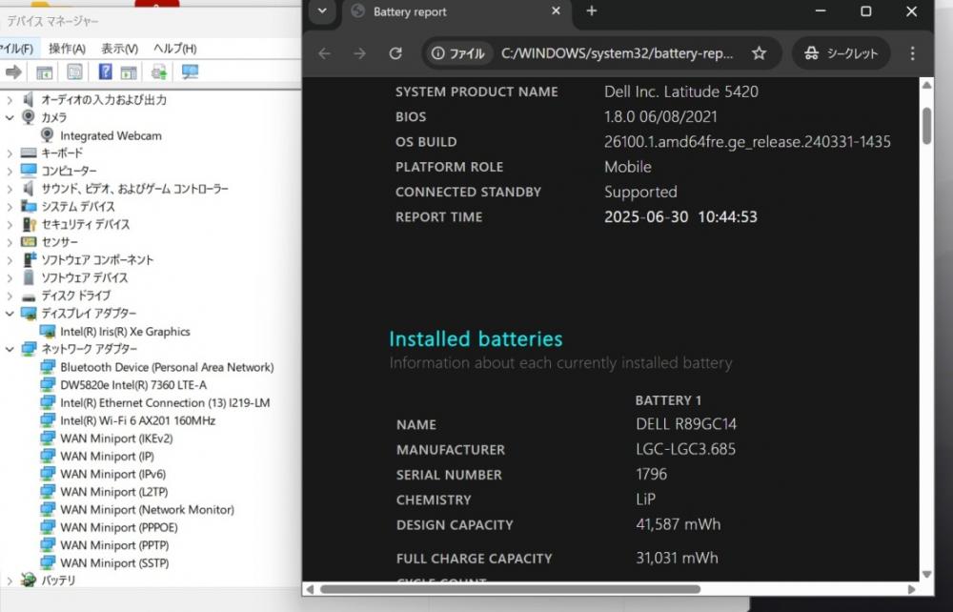Expand the キーボード category
This screenshot has height=612, width=953.
(10, 153)
